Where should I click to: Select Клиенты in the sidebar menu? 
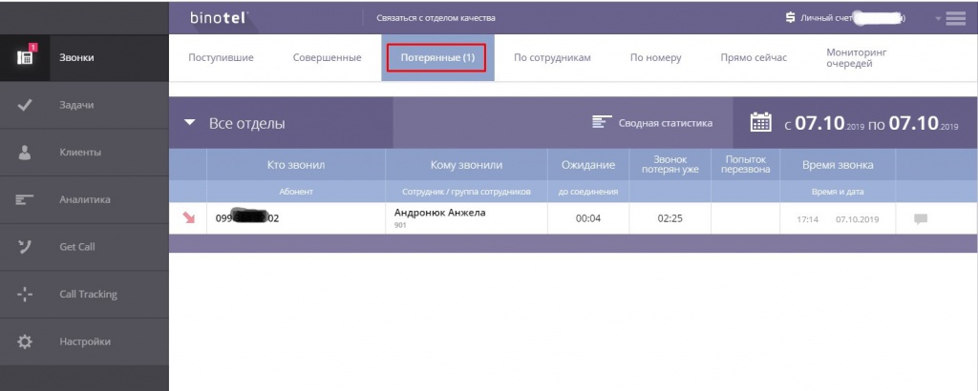coord(80,152)
